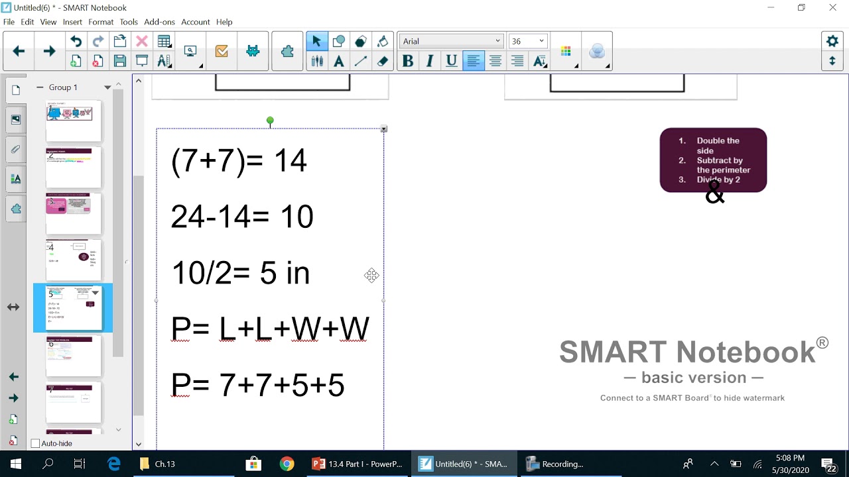The height and width of the screenshot is (477, 849).
Task: Open the text color palette
Action: [x=566, y=52]
